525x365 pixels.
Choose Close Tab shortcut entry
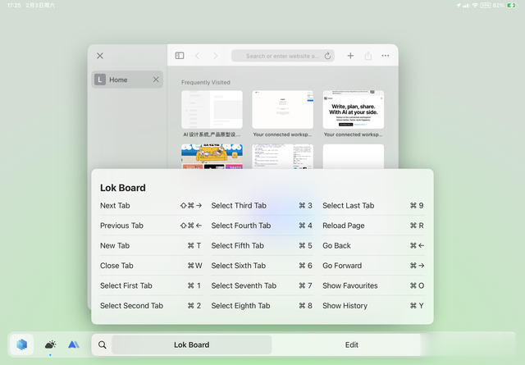[151, 266]
